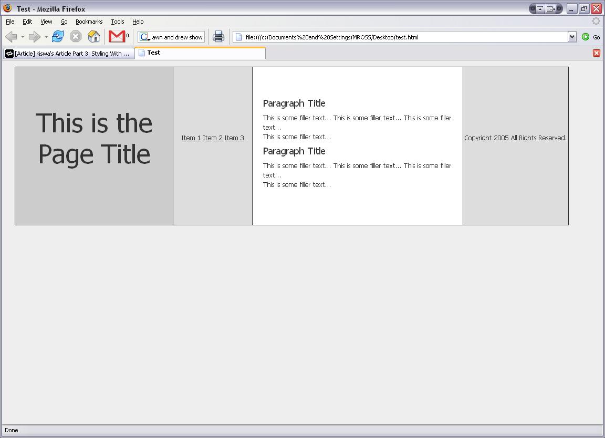The height and width of the screenshot is (438, 605).
Task: Open the Bookmarks menu
Action: point(89,22)
